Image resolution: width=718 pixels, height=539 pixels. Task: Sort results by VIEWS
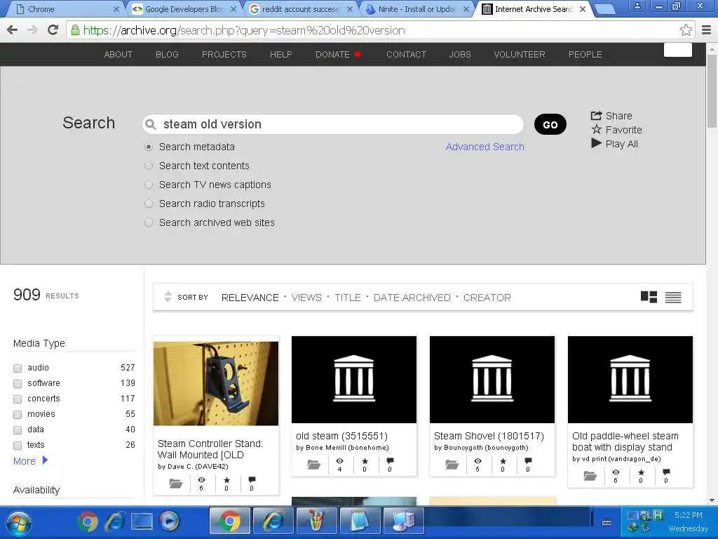pos(306,298)
